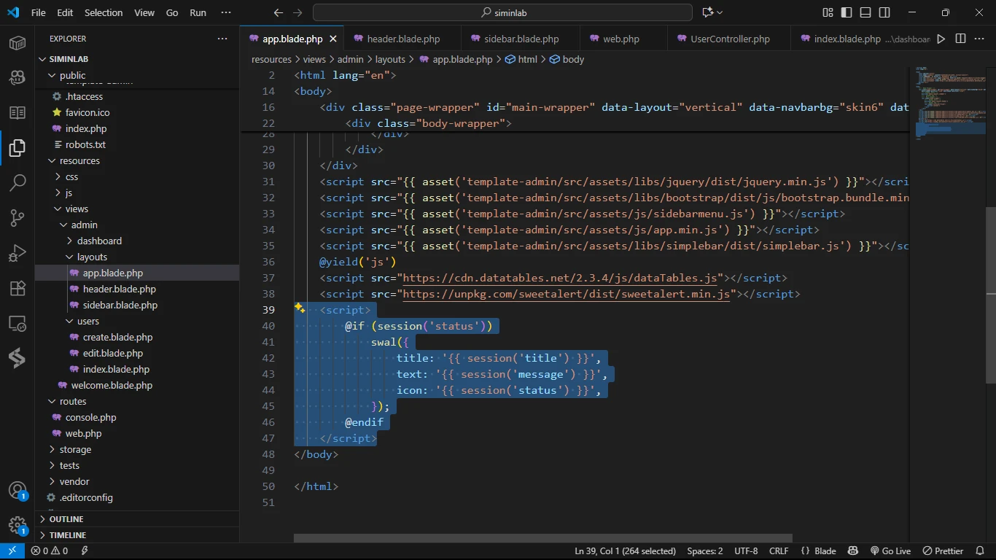Switch to the UserController.php tab
Viewport: 996px width, 560px height.
click(x=730, y=39)
